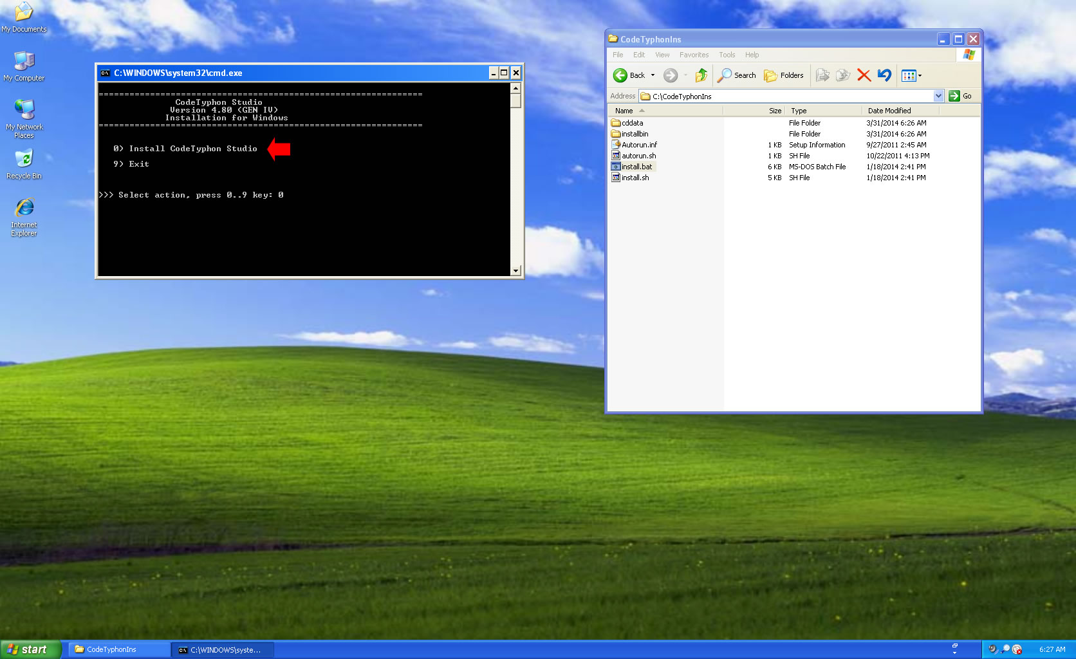This screenshot has width=1076, height=659.
Task: Switch to CodeTyphonIns taskbar button
Action: coord(119,649)
